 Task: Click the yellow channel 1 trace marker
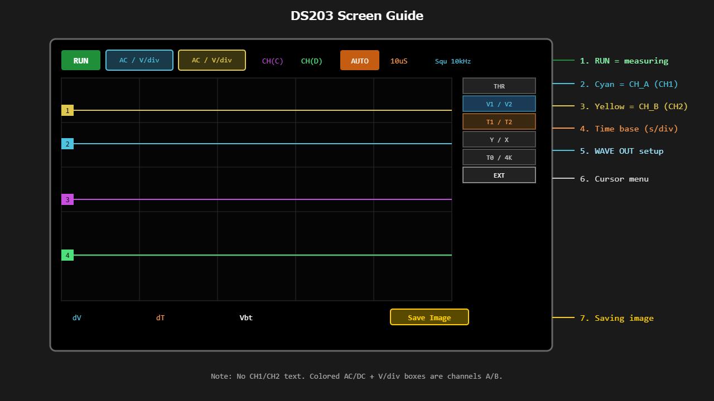click(67, 110)
